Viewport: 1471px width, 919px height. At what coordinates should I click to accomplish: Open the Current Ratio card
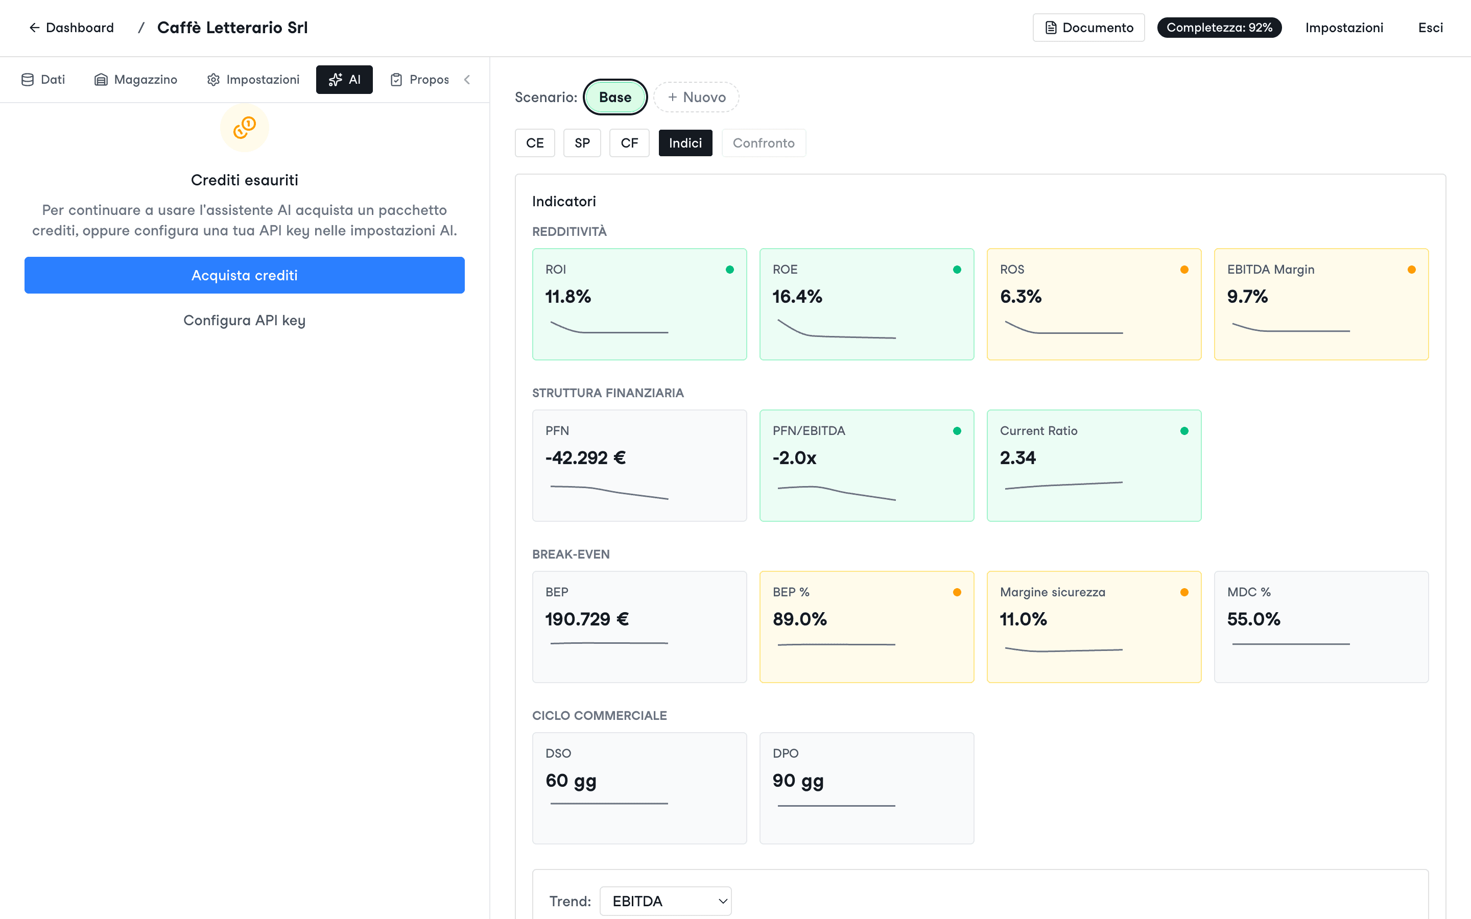(x=1094, y=466)
